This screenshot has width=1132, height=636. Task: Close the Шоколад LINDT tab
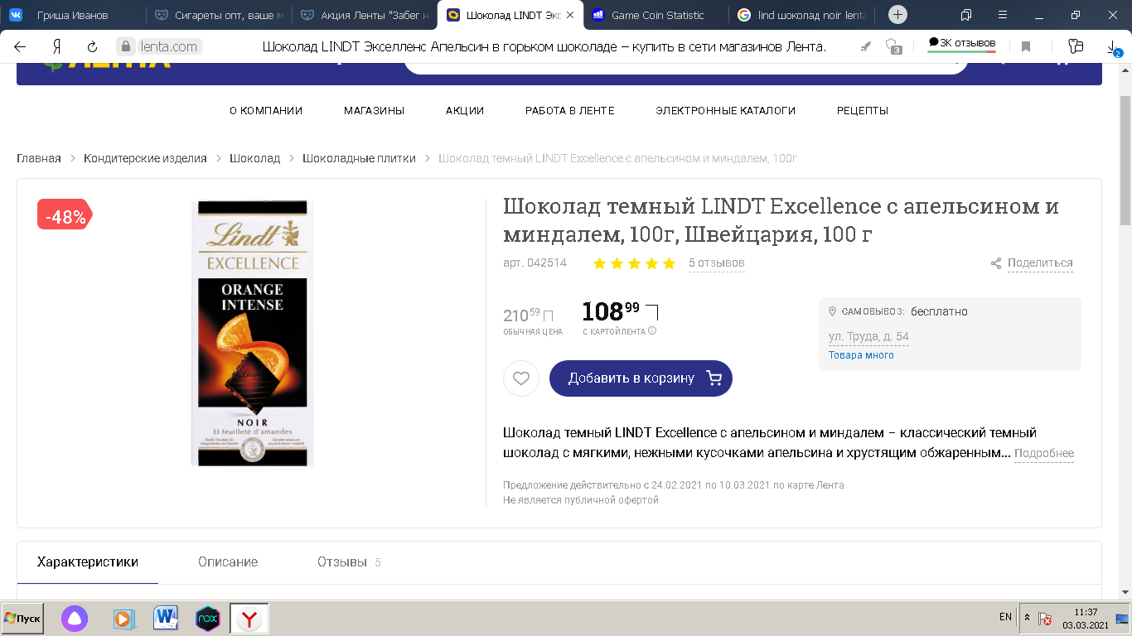(569, 15)
